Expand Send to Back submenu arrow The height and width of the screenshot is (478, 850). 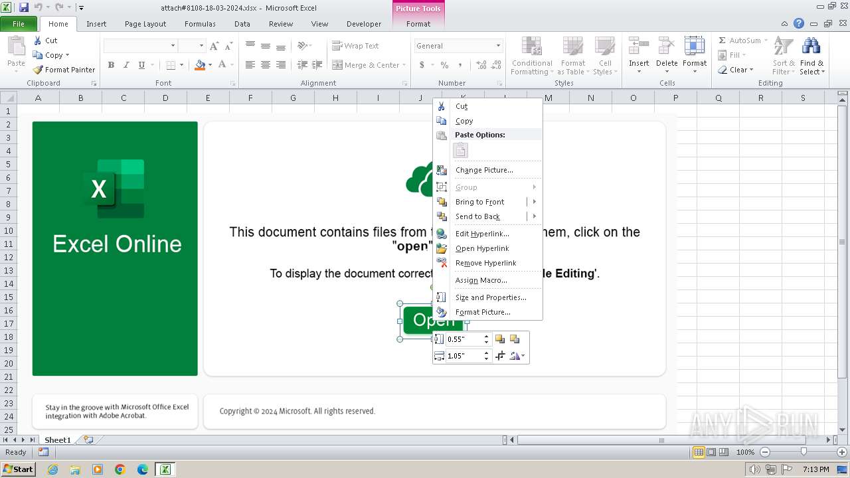[535, 216]
